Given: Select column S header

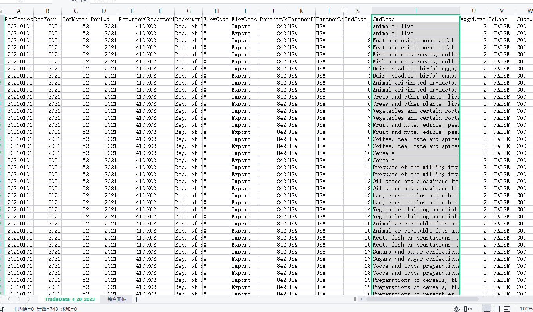Looking at the screenshot, I should click(358, 11).
